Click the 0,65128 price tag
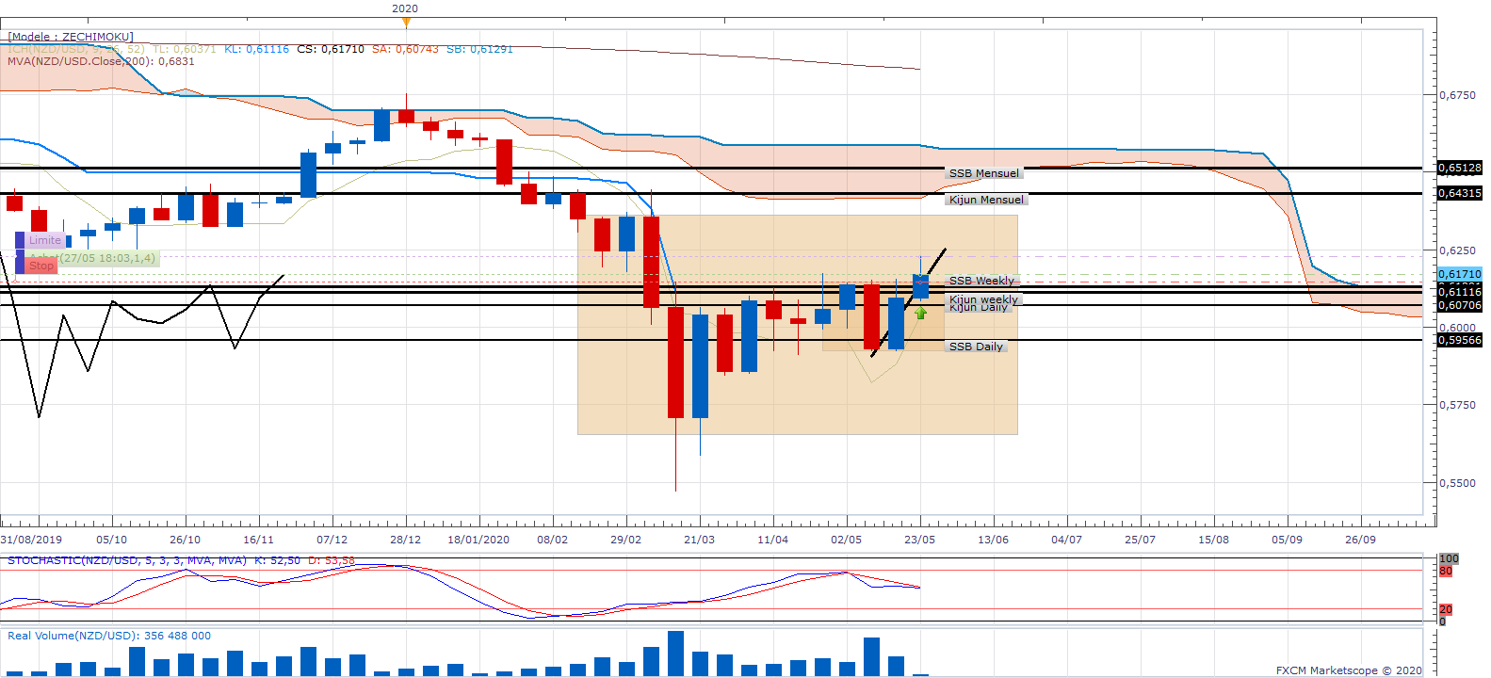The height and width of the screenshot is (678, 1491). point(1459,168)
